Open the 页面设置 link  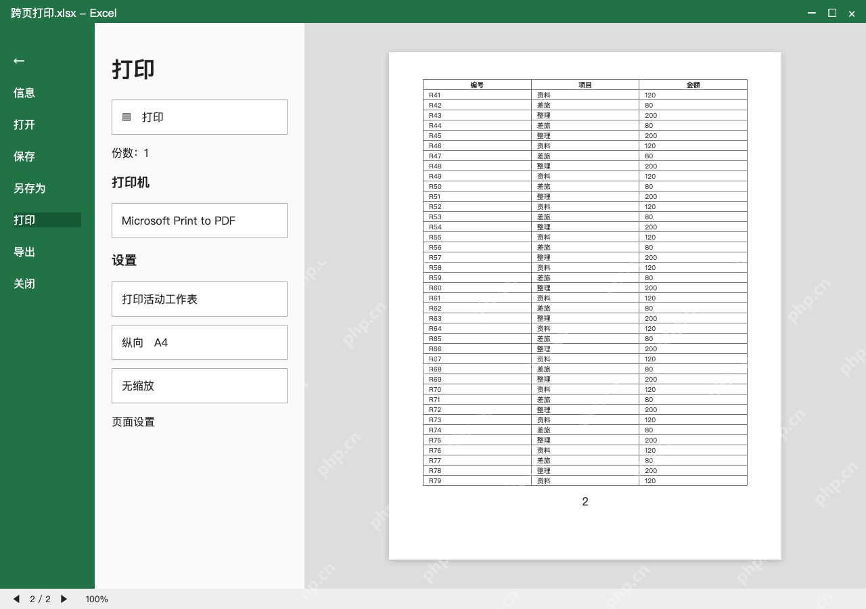tap(133, 422)
